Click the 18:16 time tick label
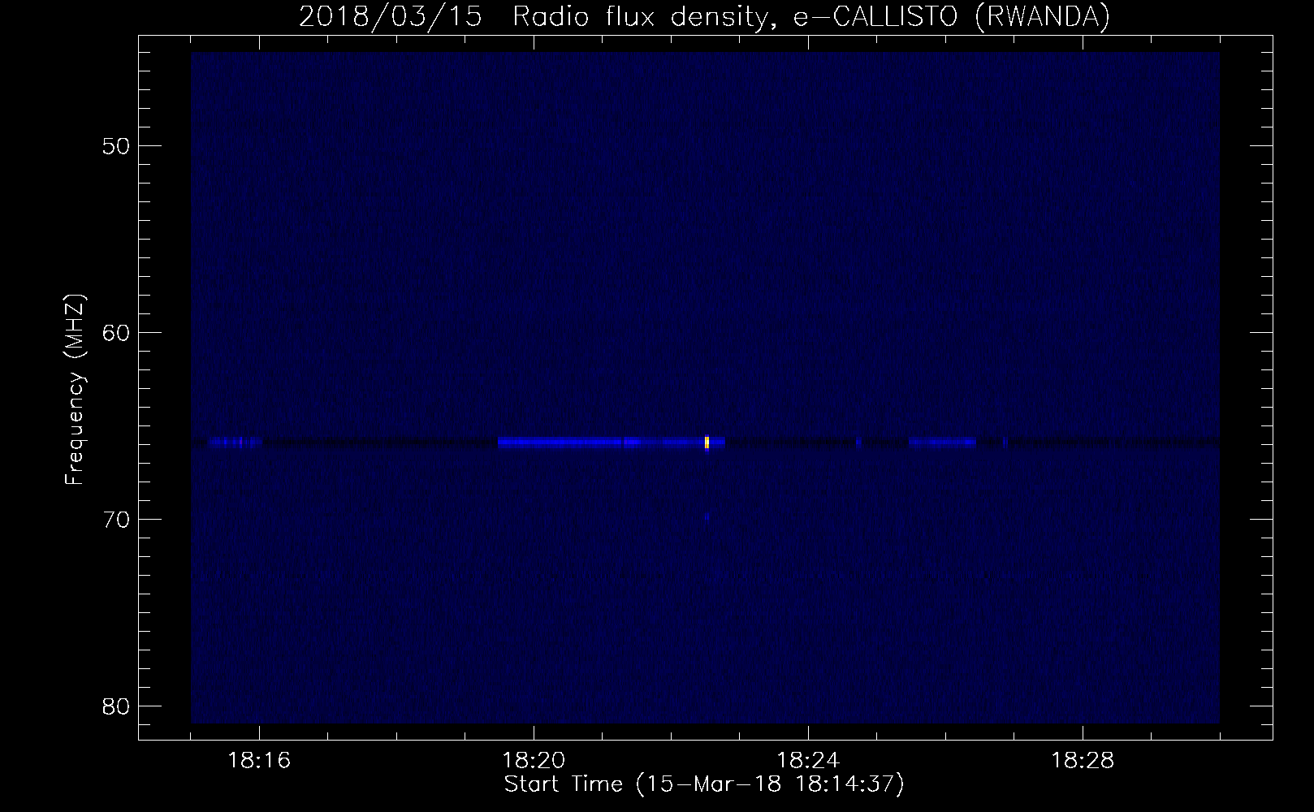The height and width of the screenshot is (812, 1314). pos(259,761)
